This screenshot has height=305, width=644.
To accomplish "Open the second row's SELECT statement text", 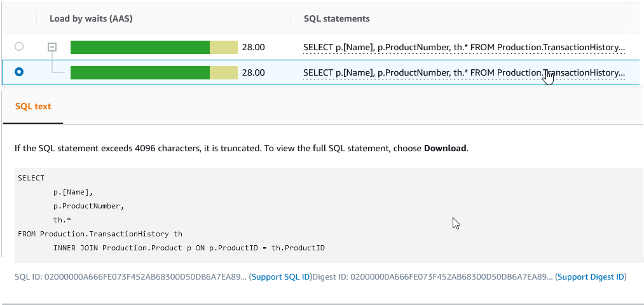I will coord(463,72).
